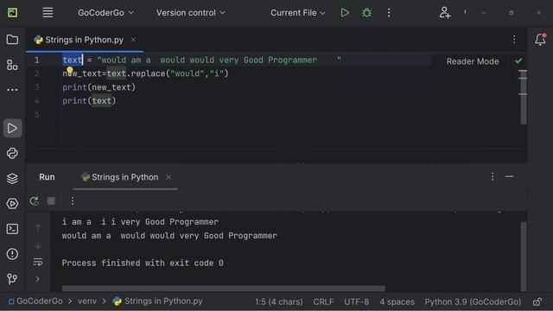Screen dimensions: 553x311
Task: Change UTF-8 file encoding
Action: pos(356,301)
